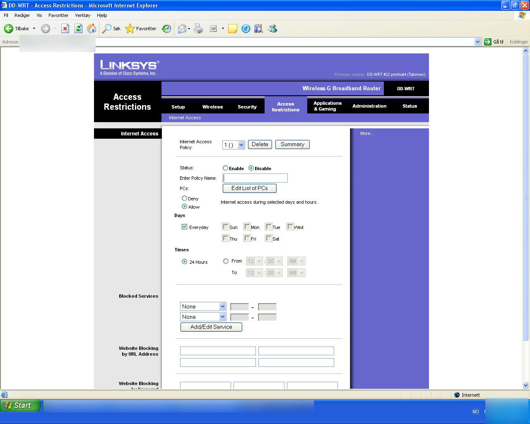Select the Disable status radio button

251,168
